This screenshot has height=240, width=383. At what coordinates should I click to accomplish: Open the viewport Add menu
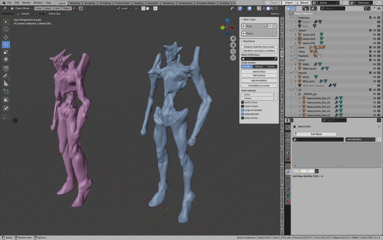pos(57,8)
